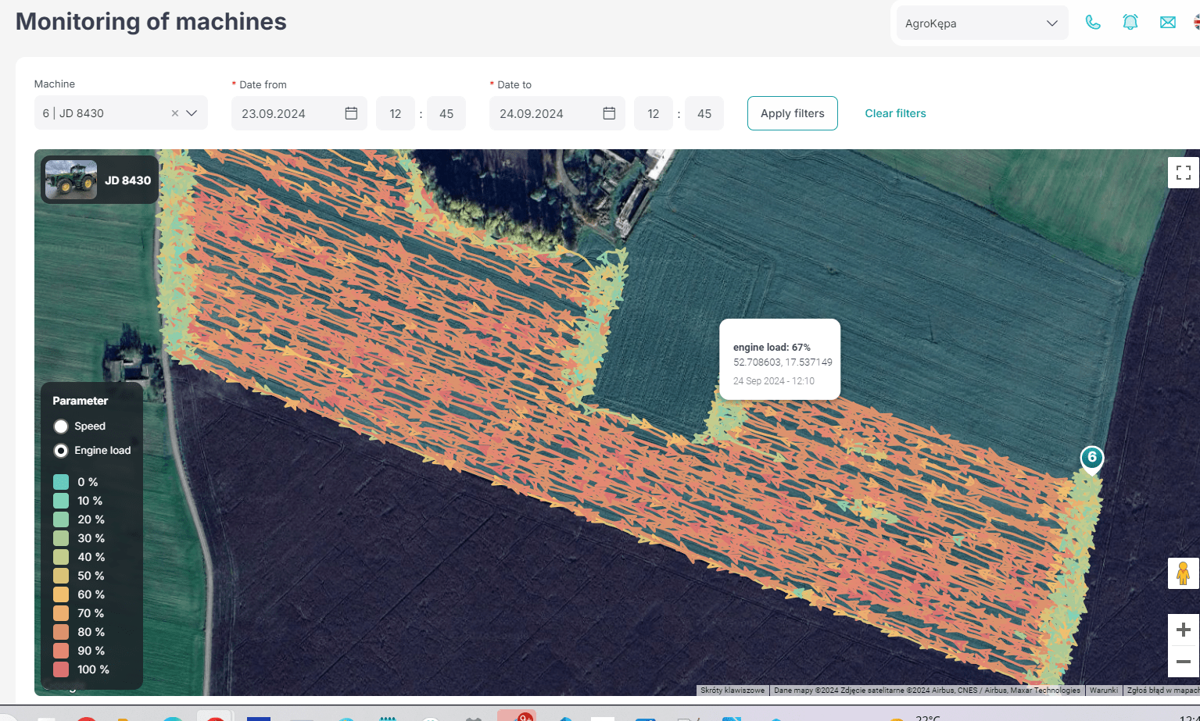
Task: Expand the Machine selection dropdown
Action: click(x=192, y=112)
